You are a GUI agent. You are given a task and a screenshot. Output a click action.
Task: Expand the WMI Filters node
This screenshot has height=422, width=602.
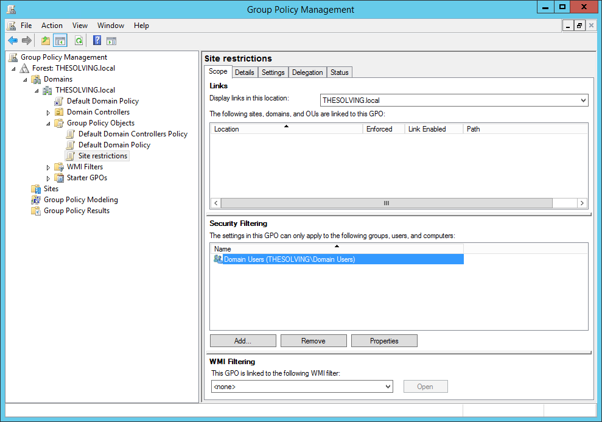(48, 167)
